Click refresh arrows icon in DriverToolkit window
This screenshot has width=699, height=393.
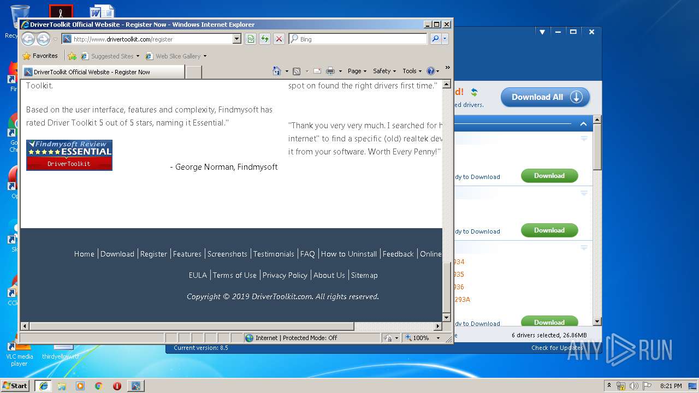(x=474, y=92)
